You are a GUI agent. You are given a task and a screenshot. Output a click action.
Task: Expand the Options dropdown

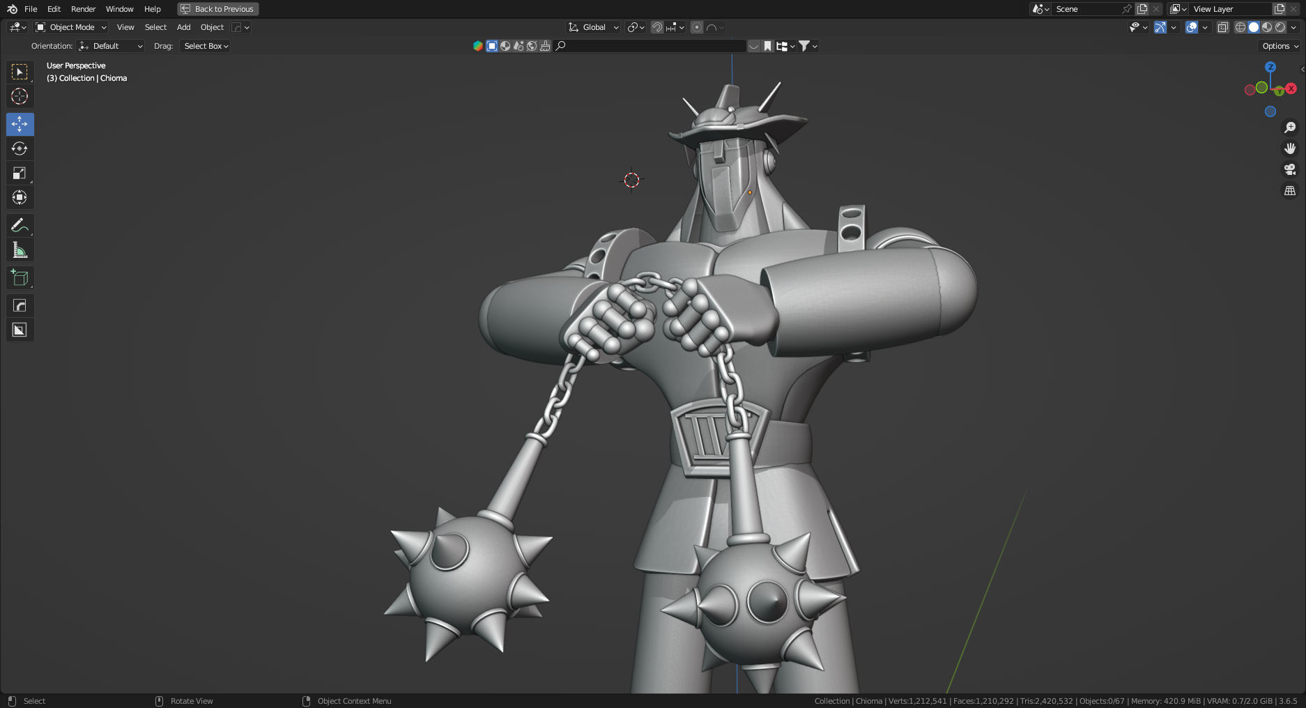(1281, 46)
